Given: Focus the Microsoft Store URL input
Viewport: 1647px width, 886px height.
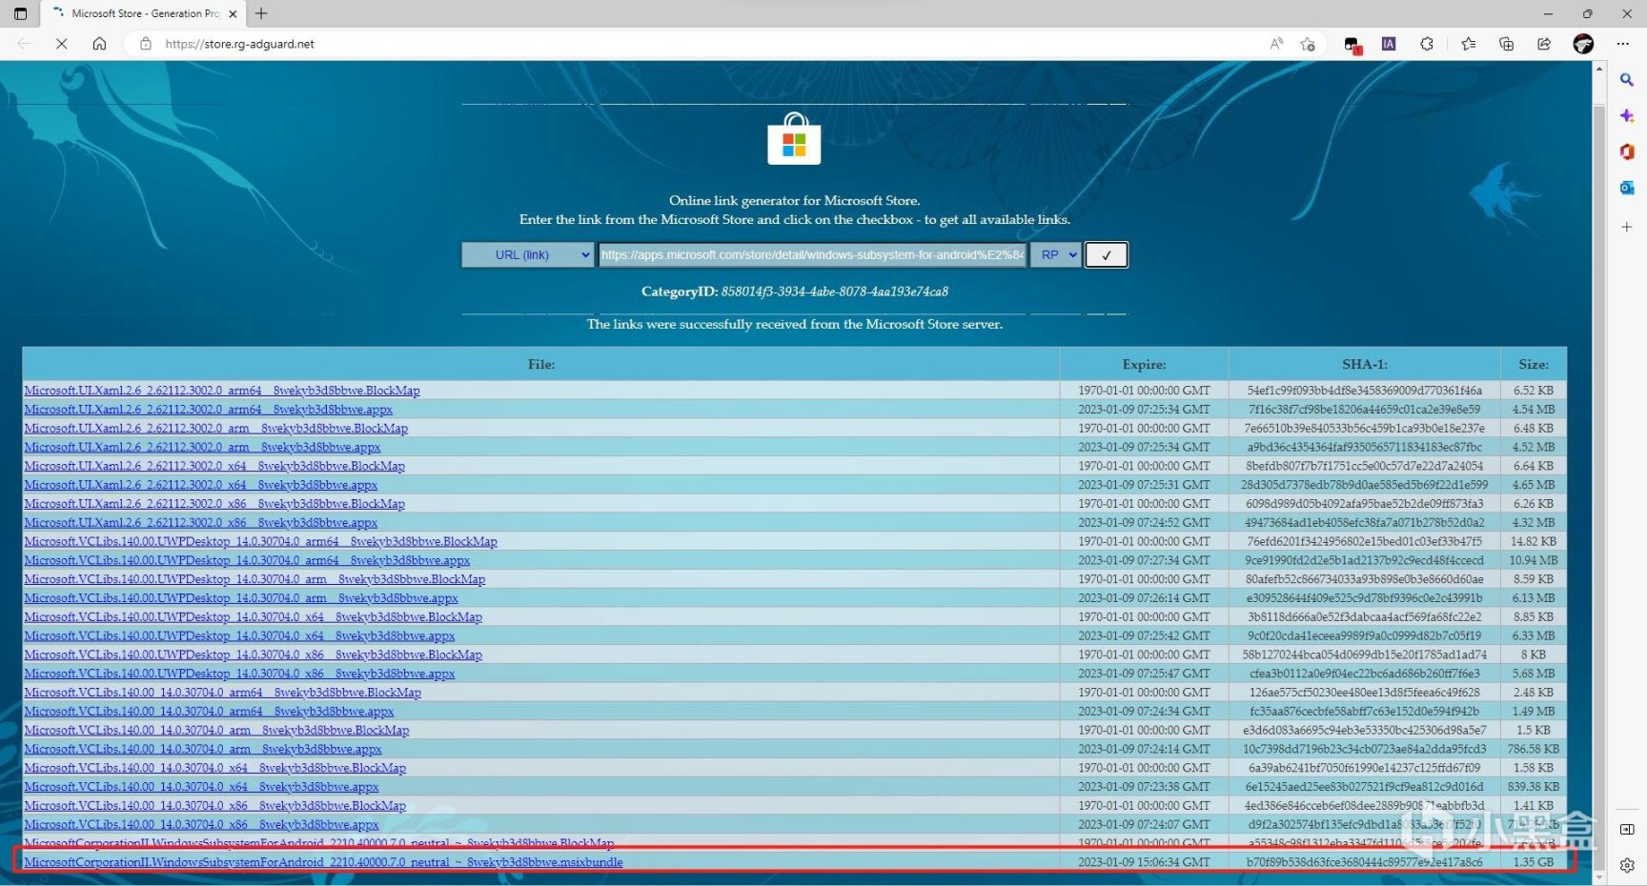Looking at the screenshot, I should click(x=812, y=255).
